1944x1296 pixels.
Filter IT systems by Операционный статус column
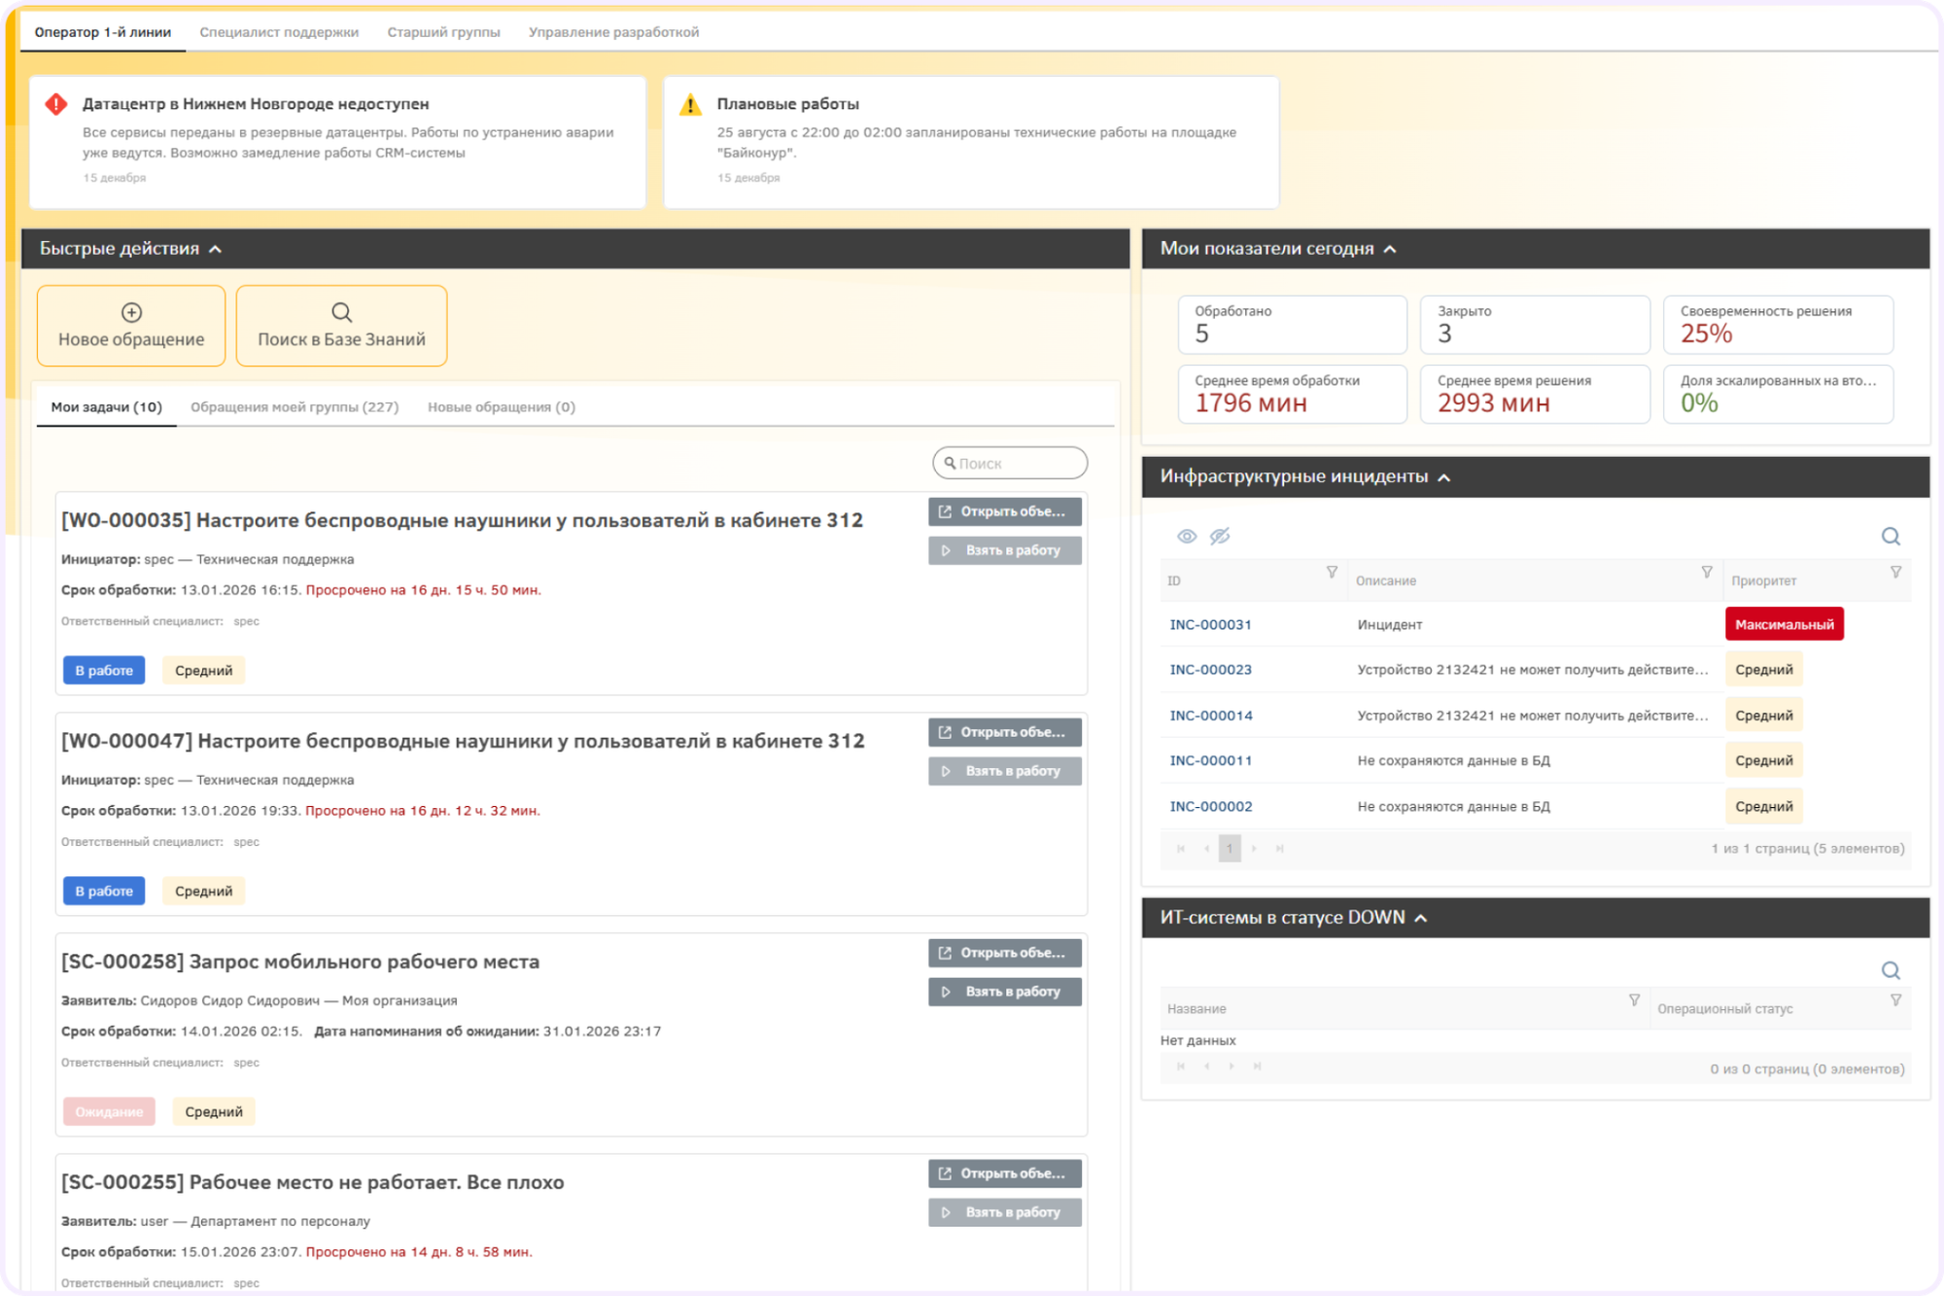tap(1895, 1000)
